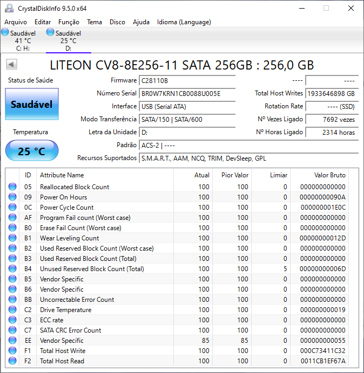Open the Idioma (Language) menu
This screenshot has height=373, width=364.
tap(184, 22)
